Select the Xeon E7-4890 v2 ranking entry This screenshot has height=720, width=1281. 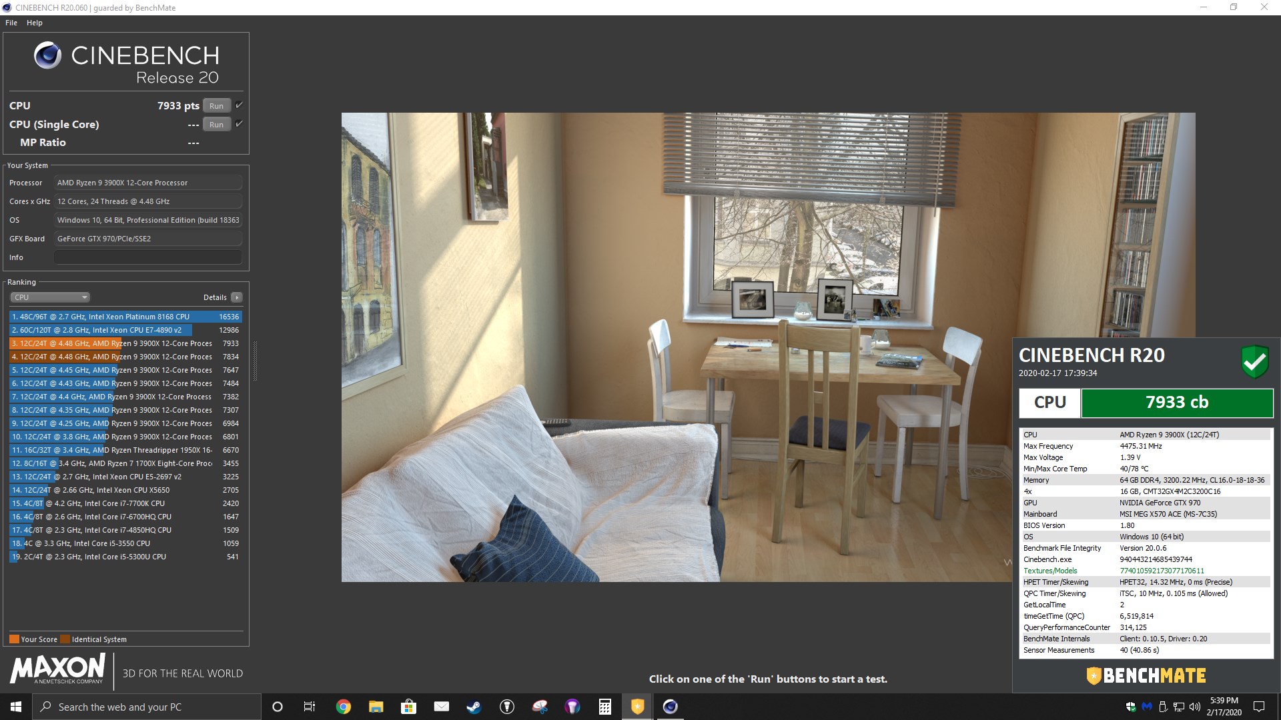pos(125,330)
